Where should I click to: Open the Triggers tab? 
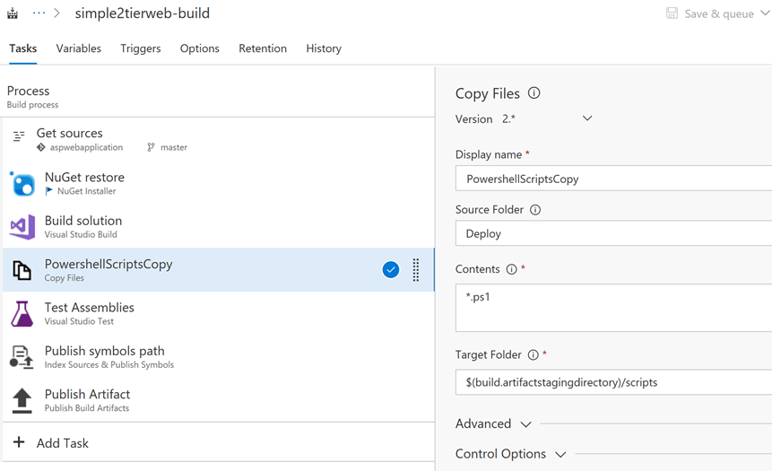coord(141,48)
